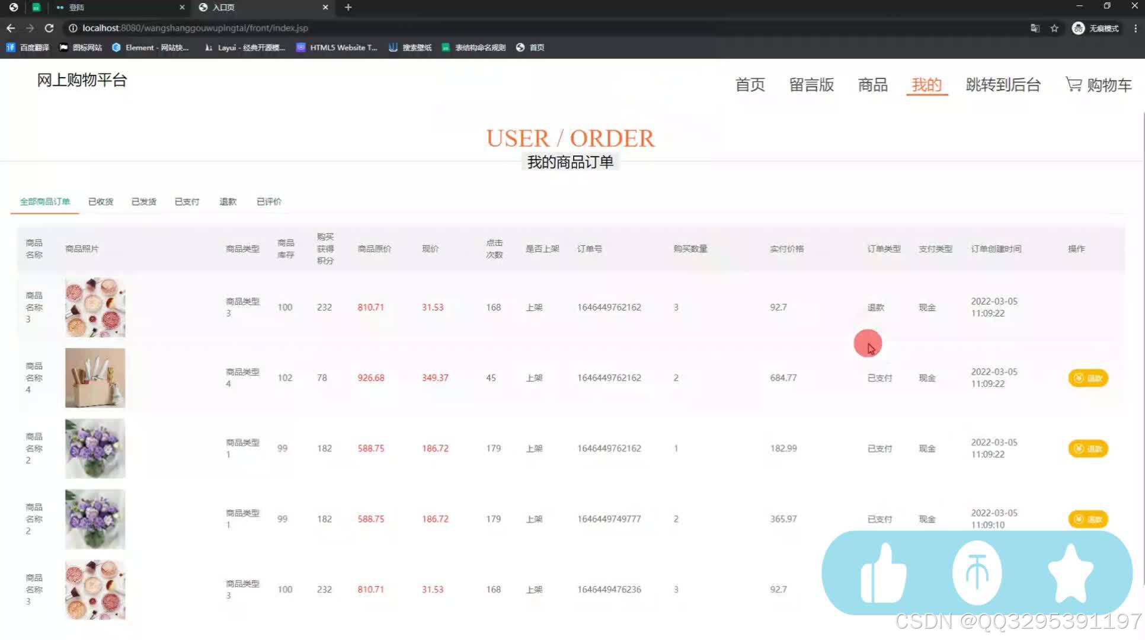Click the 684.77 paid price cell
Image resolution: width=1145 pixels, height=640 pixels.
click(x=783, y=378)
